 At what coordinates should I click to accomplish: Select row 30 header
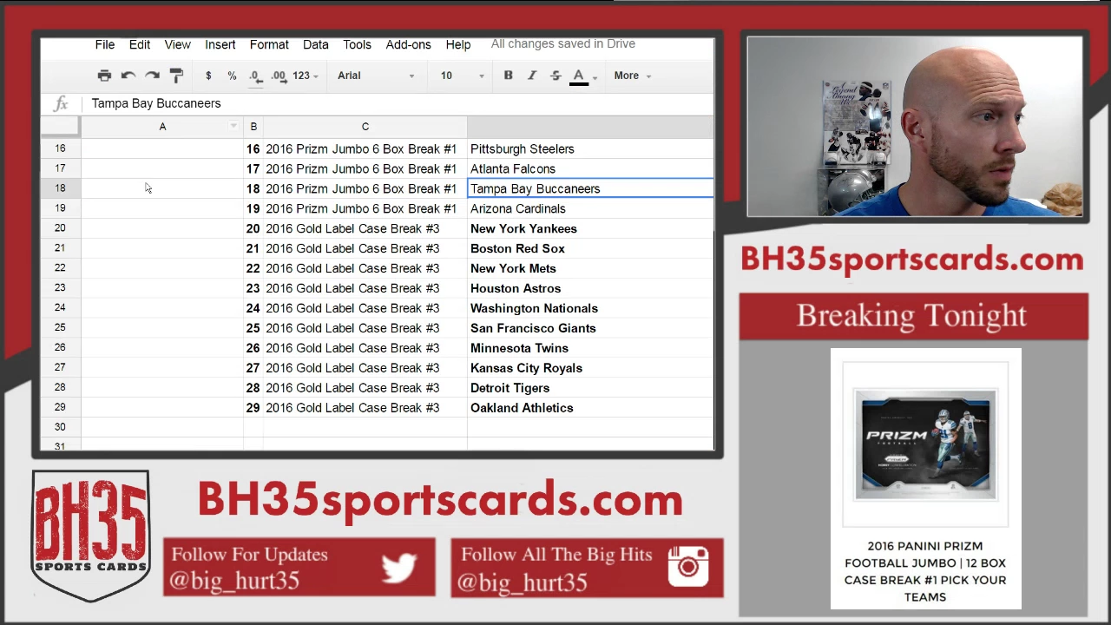(60, 427)
